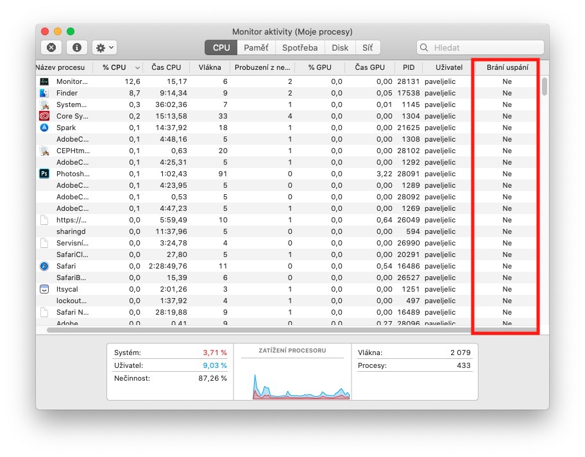This screenshot has height=457, width=585.
Task: Click the Core Sync red icon
Action: pyautogui.click(x=44, y=116)
